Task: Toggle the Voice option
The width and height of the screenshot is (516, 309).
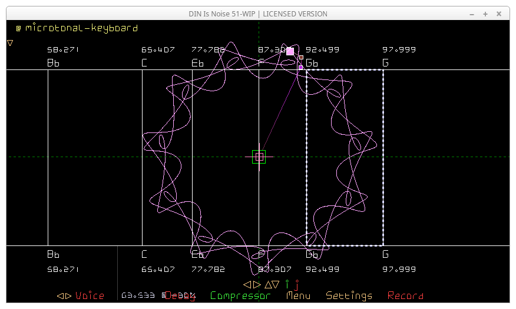Action: 90,295
